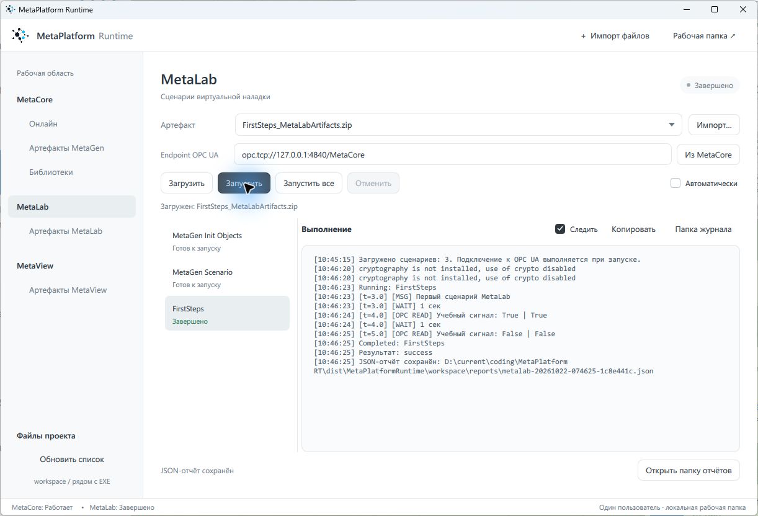Click the 'Completed: FirstSteps' log line
Viewport: 758px width, 516px height.
(x=380, y=343)
